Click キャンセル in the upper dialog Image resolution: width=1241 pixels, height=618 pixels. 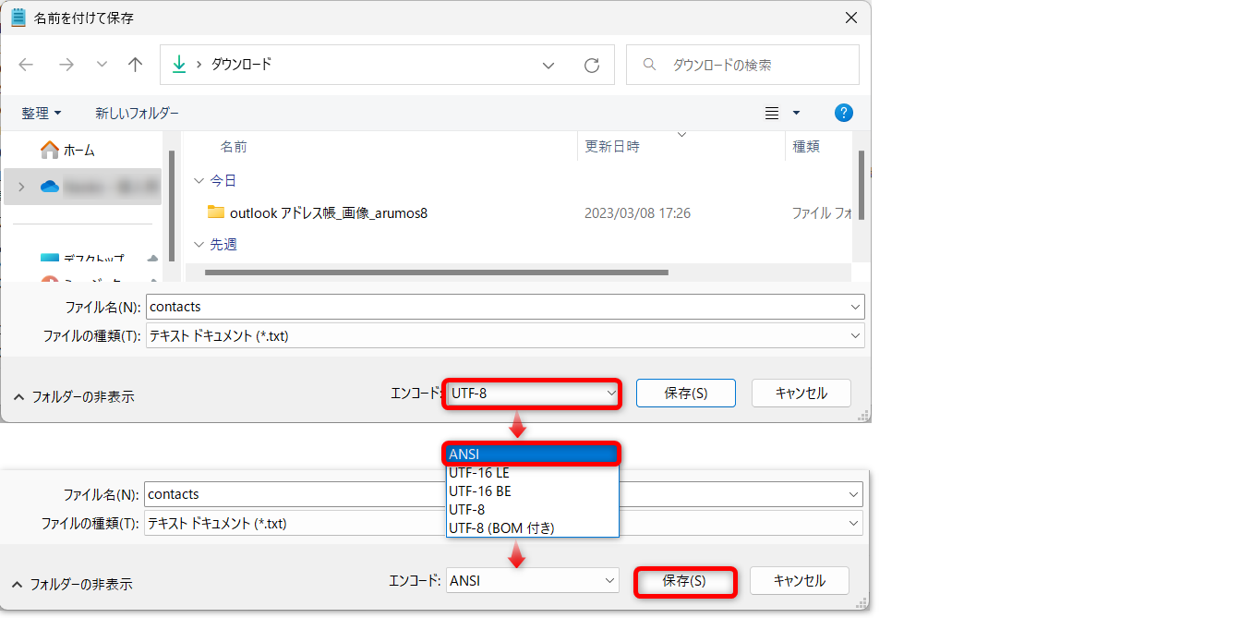pyautogui.click(x=801, y=393)
